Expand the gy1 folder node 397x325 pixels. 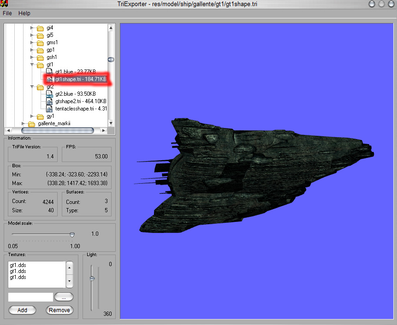[x=32, y=116]
